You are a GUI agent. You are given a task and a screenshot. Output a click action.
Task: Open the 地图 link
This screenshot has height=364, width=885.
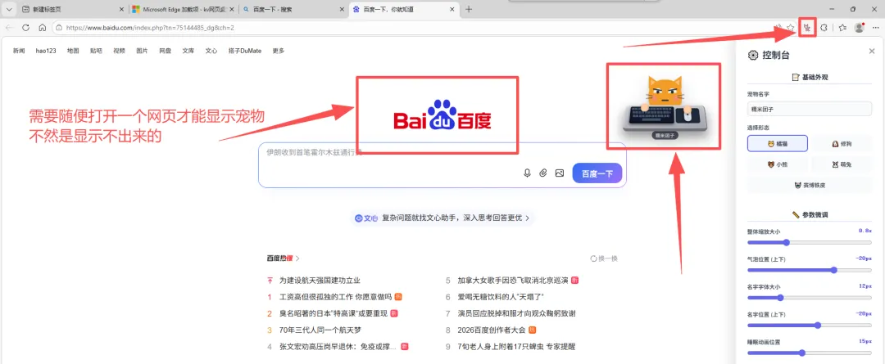[73, 51]
